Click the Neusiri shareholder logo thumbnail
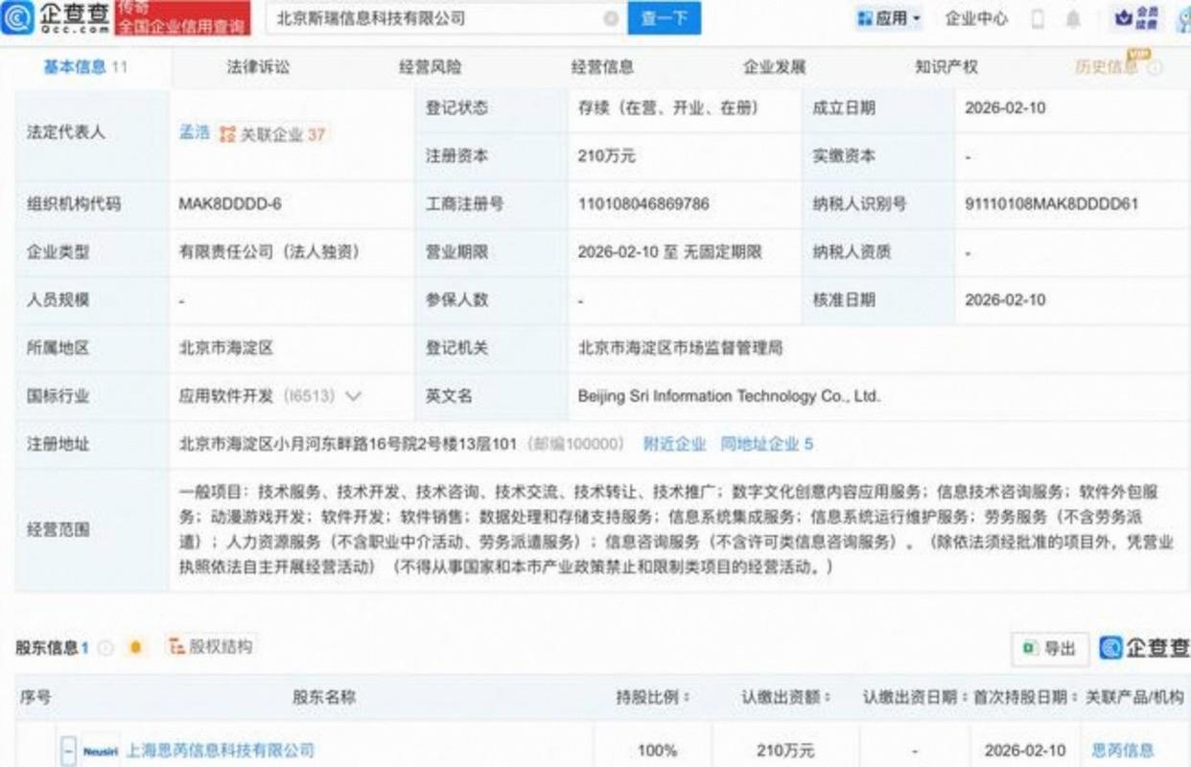 tap(101, 751)
